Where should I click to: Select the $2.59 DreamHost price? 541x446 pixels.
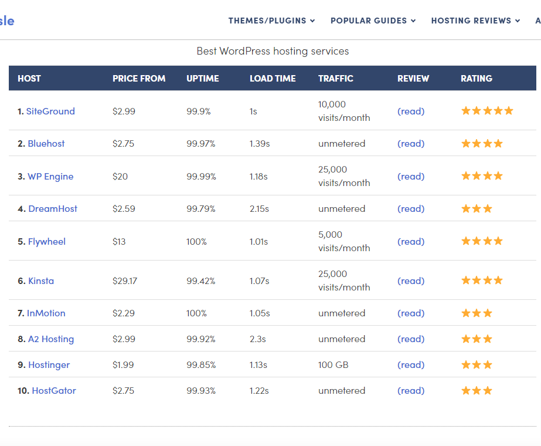tap(124, 209)
